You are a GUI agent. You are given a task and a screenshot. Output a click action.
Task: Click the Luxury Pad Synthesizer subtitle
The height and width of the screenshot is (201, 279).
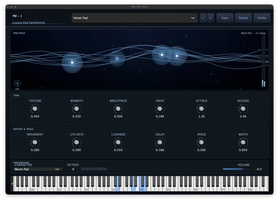tap(29, 23)
